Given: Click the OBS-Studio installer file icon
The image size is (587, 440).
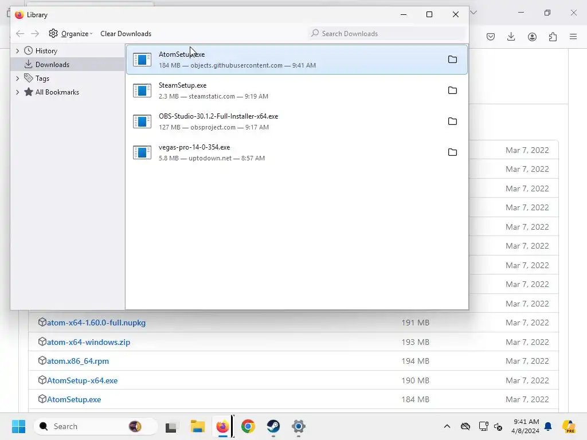Looking at the screenshot, I should [142, 121].
